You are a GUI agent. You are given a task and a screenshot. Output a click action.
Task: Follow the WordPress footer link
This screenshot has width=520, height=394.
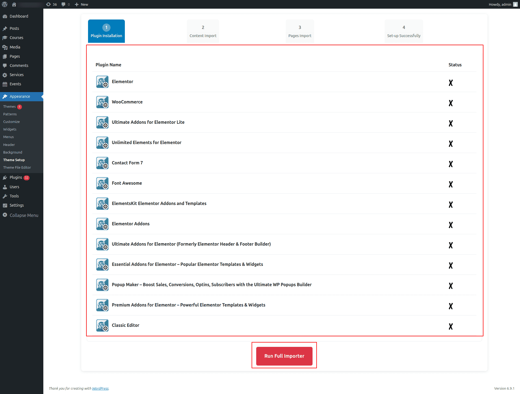point(100,388)
